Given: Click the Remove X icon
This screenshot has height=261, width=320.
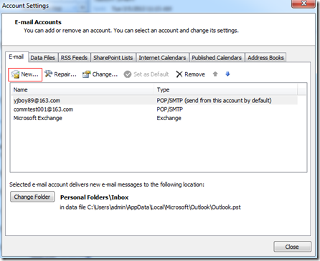Looking at the screenshot, I should click(179, 74).
